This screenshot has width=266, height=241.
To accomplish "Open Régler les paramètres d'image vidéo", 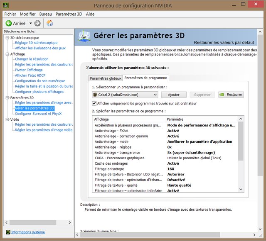I will 44,130.
